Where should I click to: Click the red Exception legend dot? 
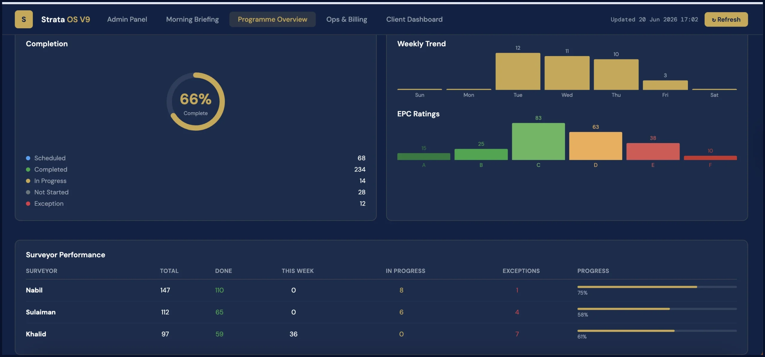(x=28, y=204)
